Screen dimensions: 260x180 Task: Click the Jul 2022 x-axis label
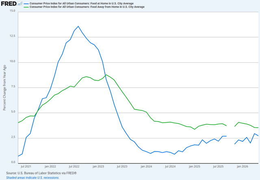[74, 167]
